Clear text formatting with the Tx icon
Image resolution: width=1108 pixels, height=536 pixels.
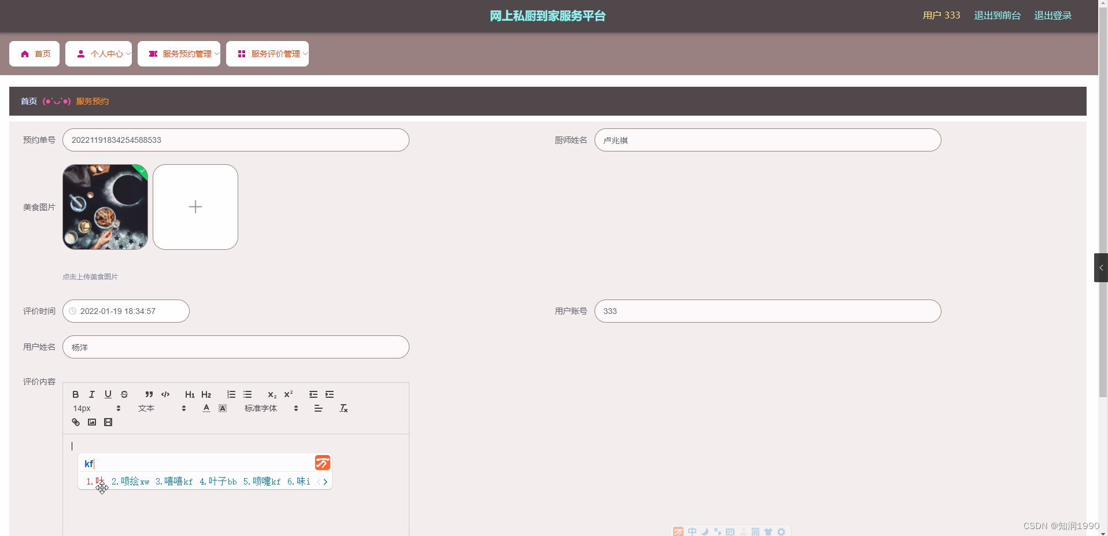pyautogui.click(x=343, y=408)
